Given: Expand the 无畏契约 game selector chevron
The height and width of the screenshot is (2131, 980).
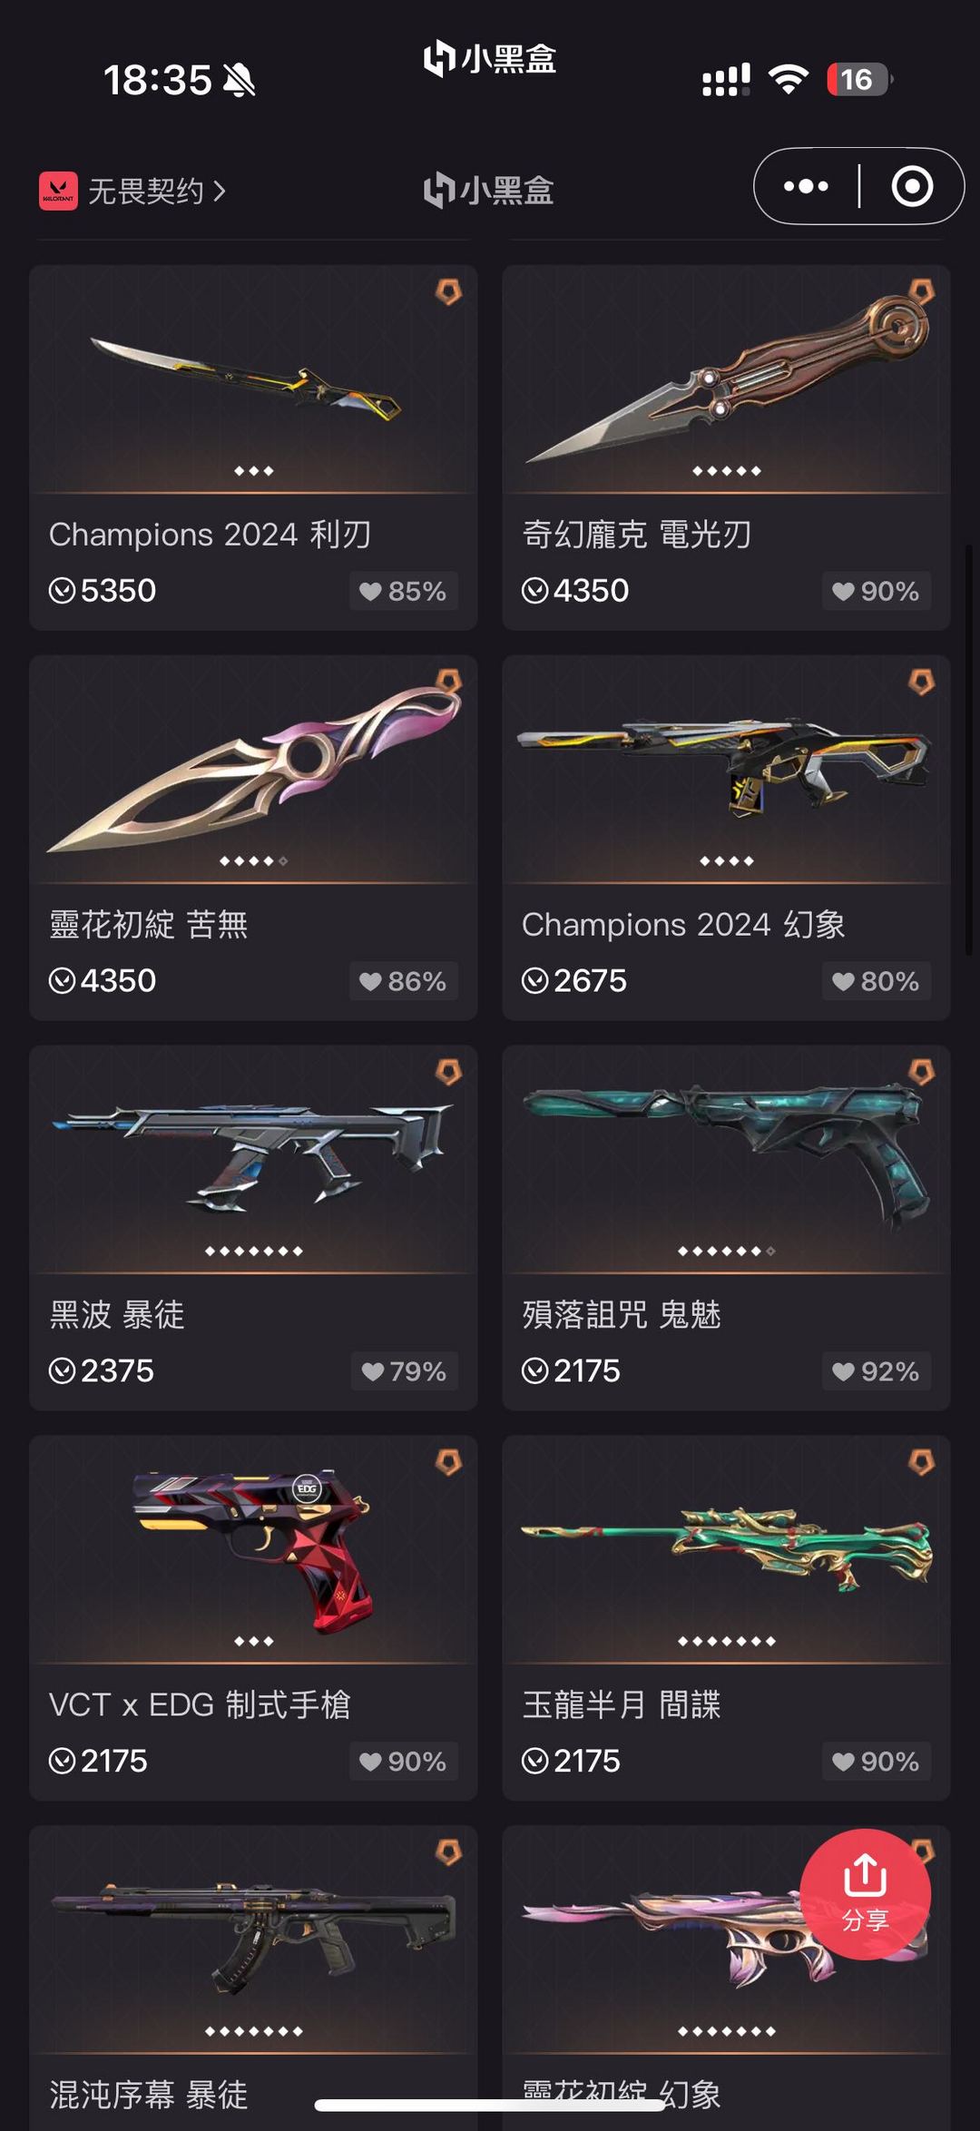Looking at the screenshot, I should [x=219, y=191].
